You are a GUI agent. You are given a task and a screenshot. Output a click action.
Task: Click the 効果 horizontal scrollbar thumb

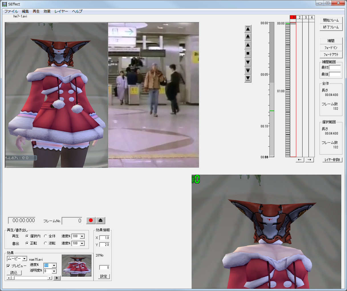click(13, 278)
